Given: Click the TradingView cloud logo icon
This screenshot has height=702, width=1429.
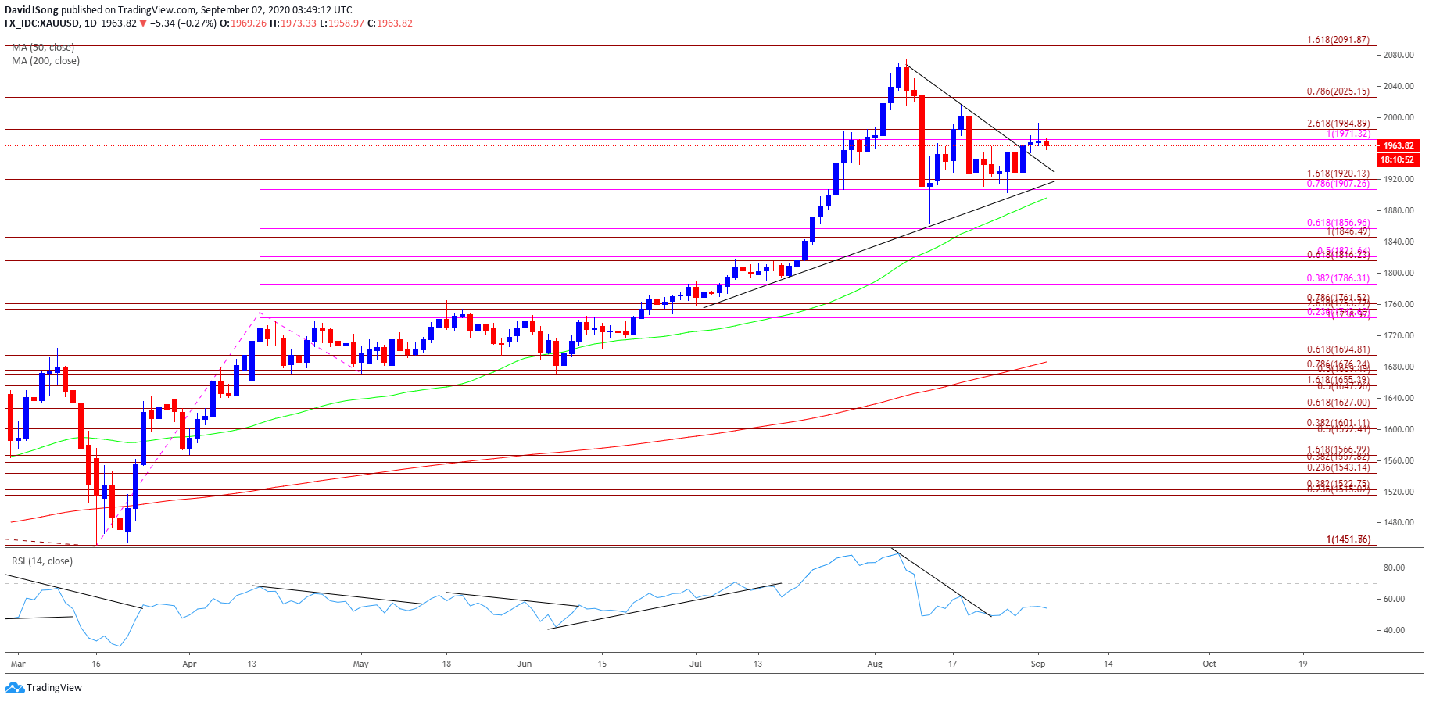Looking at the screenshot, I should pos(14,688).
